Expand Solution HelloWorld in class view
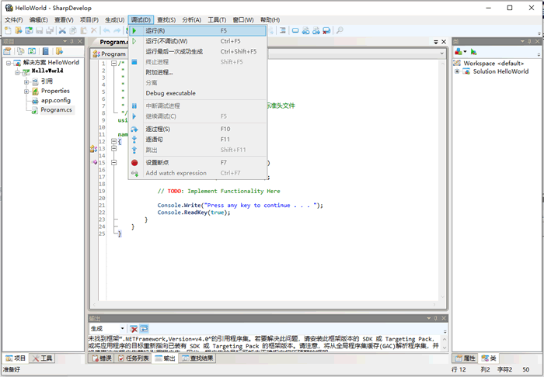This screenshot has height=377, width=544. pos(456,71)
